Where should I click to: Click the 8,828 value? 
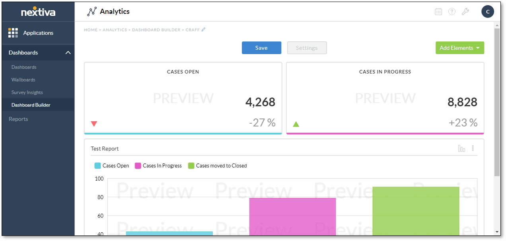point(462,102)
